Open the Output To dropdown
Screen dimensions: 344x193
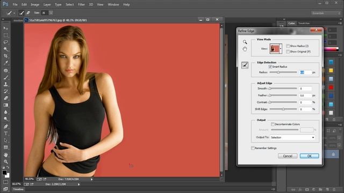coord(292,137)
